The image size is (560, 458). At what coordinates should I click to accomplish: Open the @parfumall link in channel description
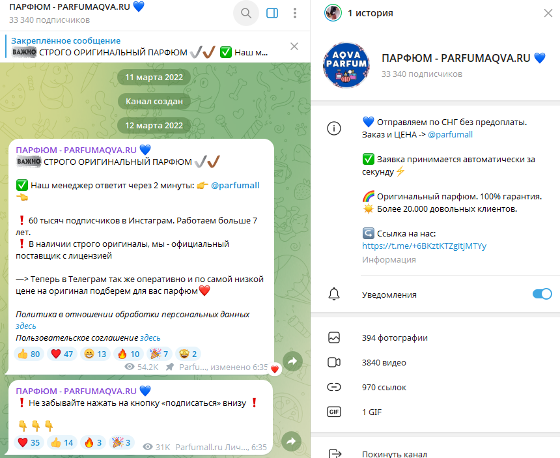pyautogui.click(x=450, y=135)
